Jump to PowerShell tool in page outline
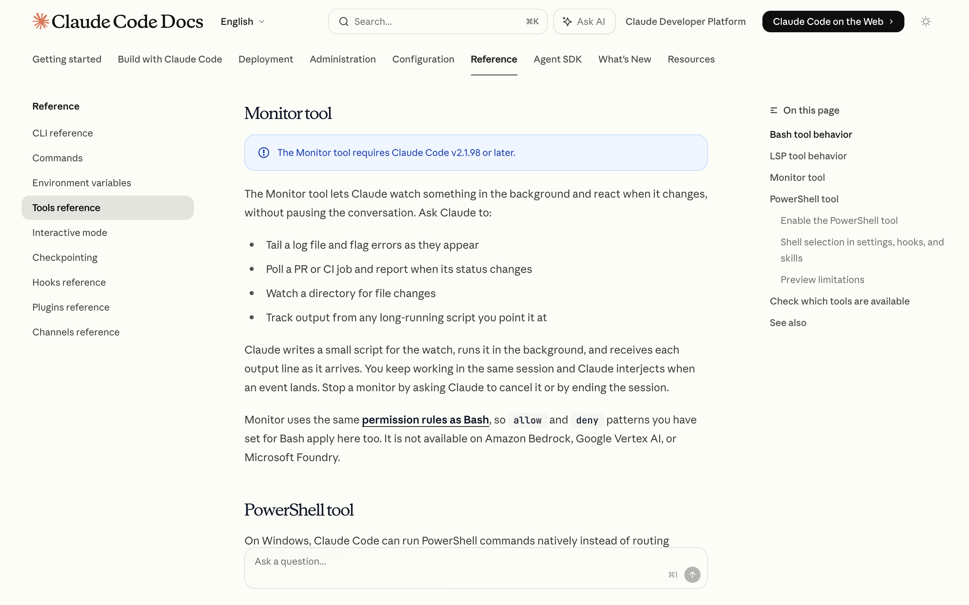 click(803, 199)
